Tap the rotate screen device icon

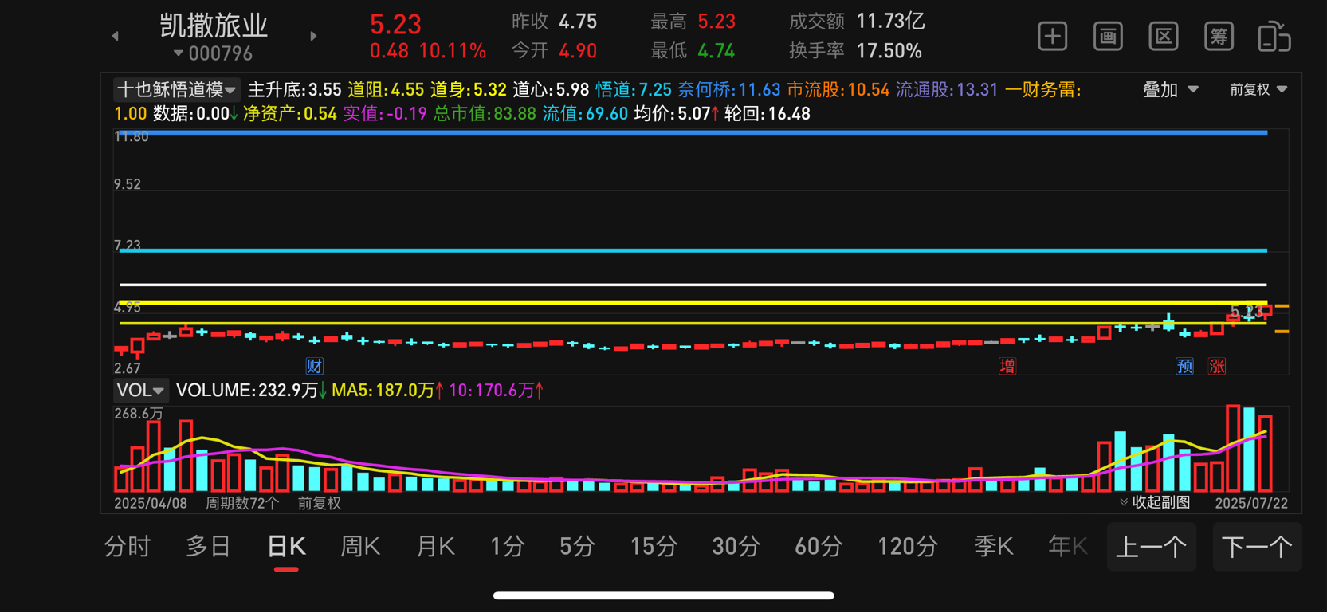coord(1274,37)
